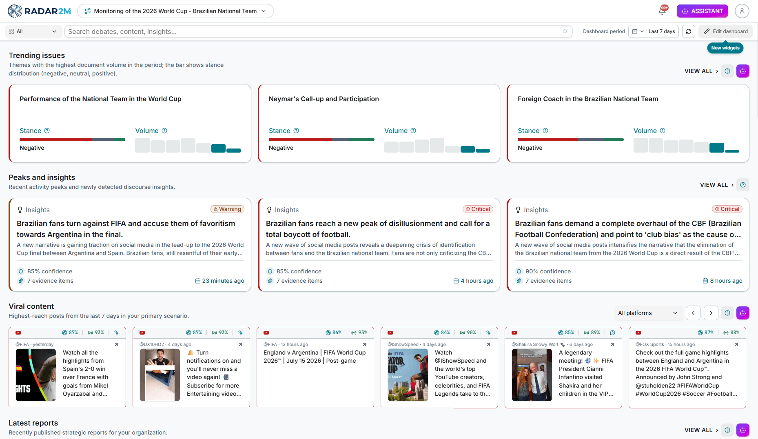
Task: Open the monitoring scenario selector dropdown
Action: [175, 11]
